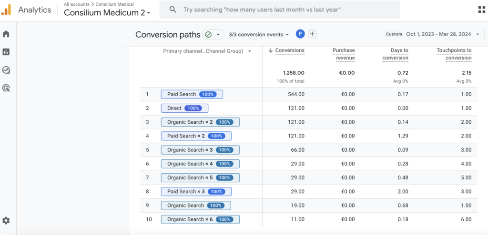Add comparison with the plus icon
488x235 pixels.
pos(312,34)
